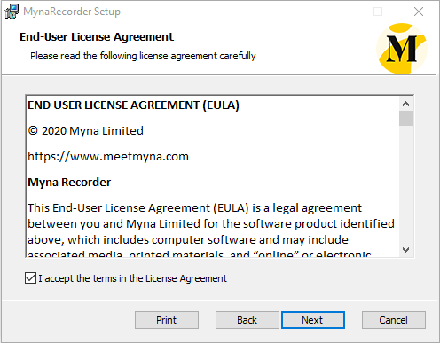
Task: Click the yellow Myna M logo
Action: [x=402, y=49]
